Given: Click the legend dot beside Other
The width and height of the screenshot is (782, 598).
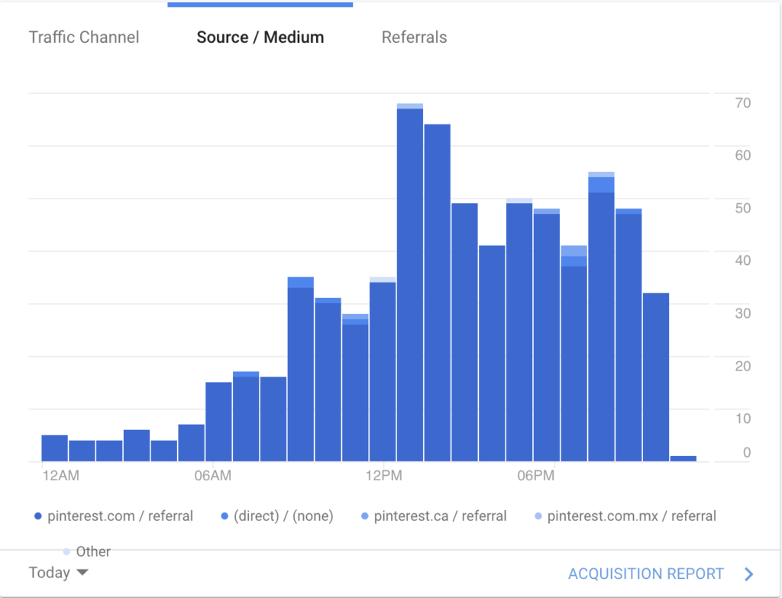Looking at the screenshot, I should (67, 551).
